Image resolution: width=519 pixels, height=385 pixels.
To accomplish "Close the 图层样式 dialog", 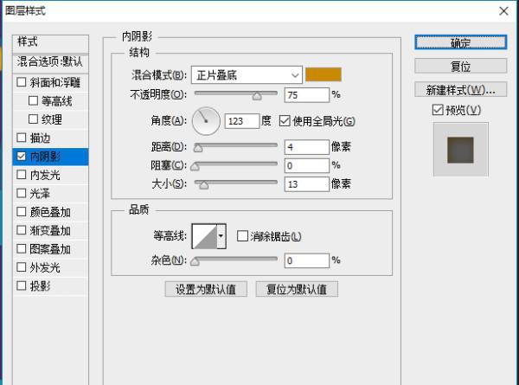I will pos(503,11).
